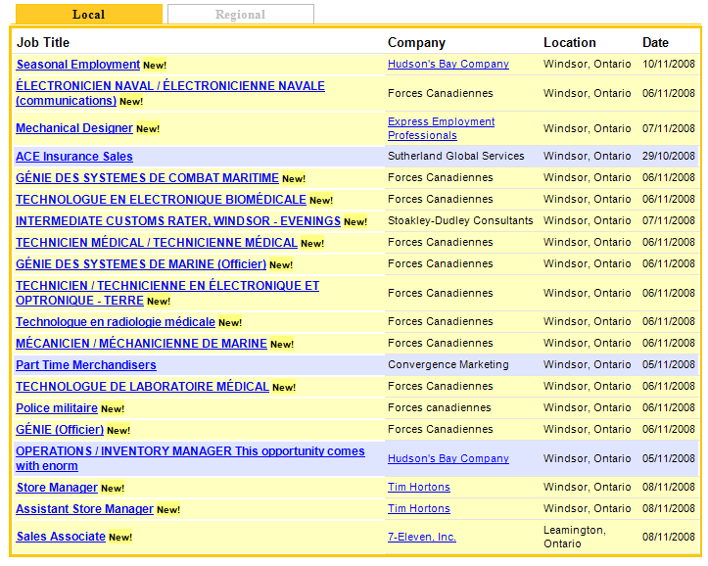Image resolution: width=708 pixels, height=566 pixels.
Task: Open the Mechanical Designer job posting
Action: (74, 128)
